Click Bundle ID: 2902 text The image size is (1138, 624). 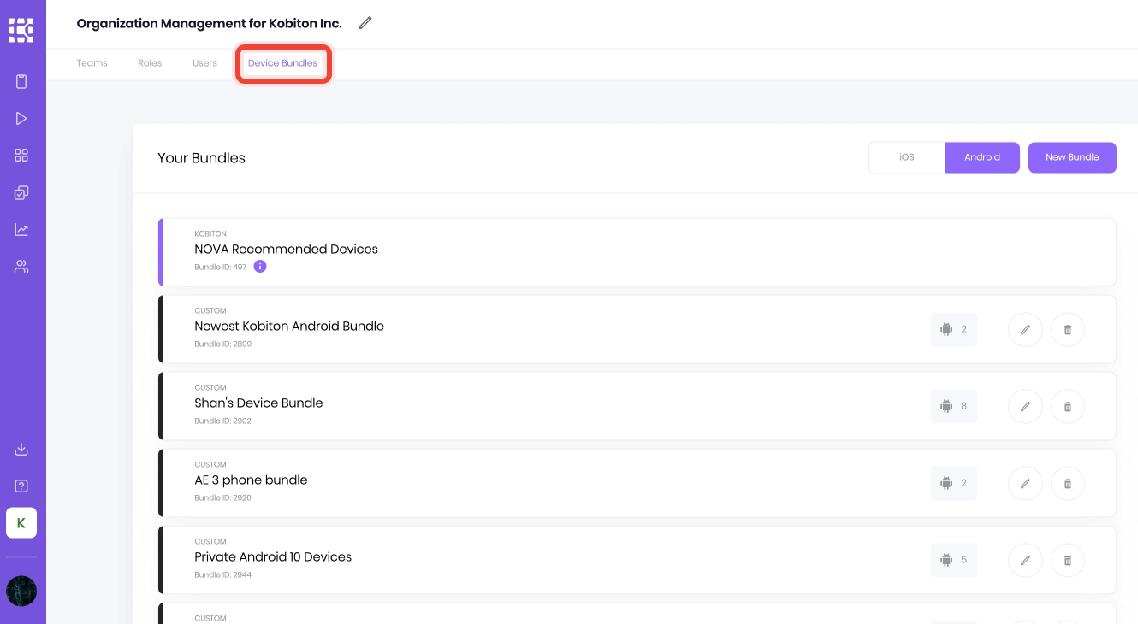click(x=223, y=421)
